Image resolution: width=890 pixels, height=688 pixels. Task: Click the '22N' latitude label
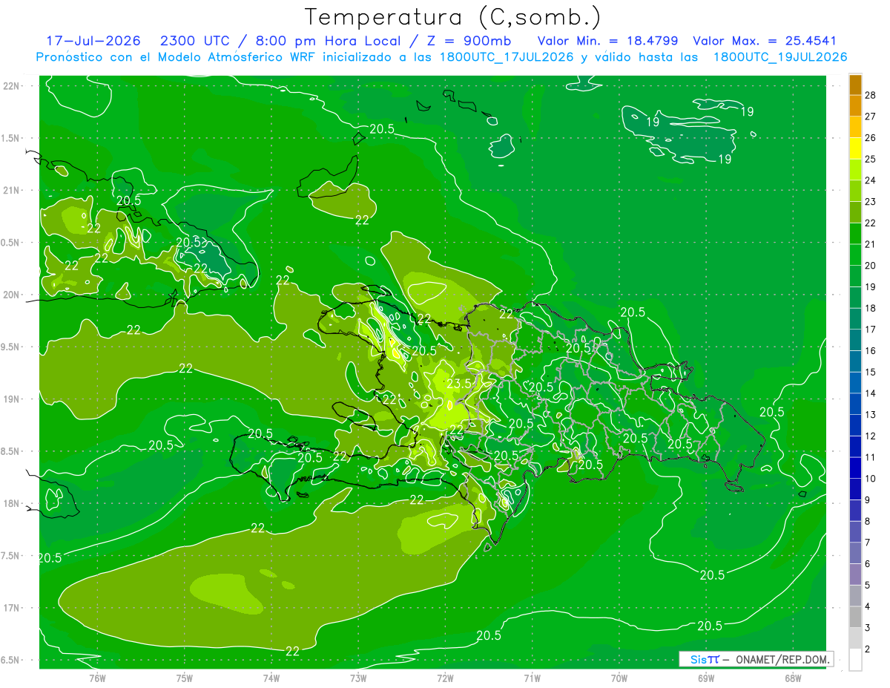pyautogui.click(x=11, y=86)
